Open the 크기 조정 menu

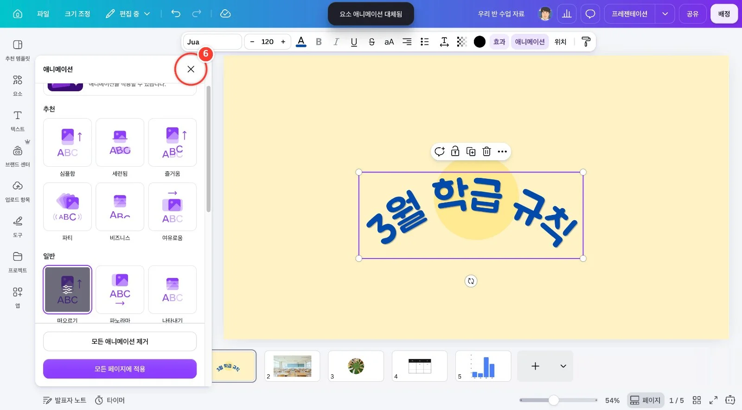click(77, 14)
